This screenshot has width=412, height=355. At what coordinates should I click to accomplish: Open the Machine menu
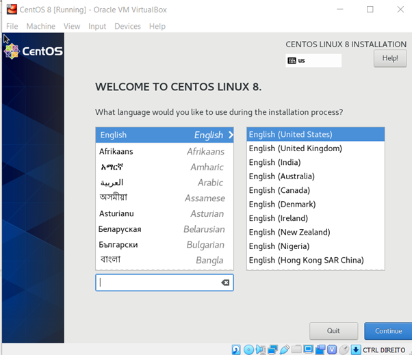[41, 26]
